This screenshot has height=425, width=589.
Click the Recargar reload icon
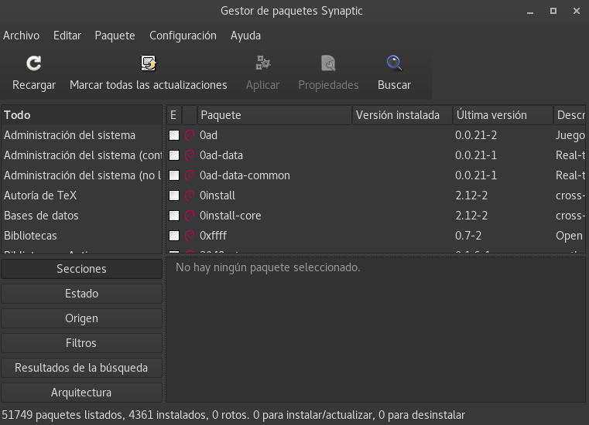(x=34, y=63)
